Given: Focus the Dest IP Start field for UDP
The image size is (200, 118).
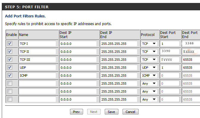Looking at the screenshot, I should [x=78, y=68].
